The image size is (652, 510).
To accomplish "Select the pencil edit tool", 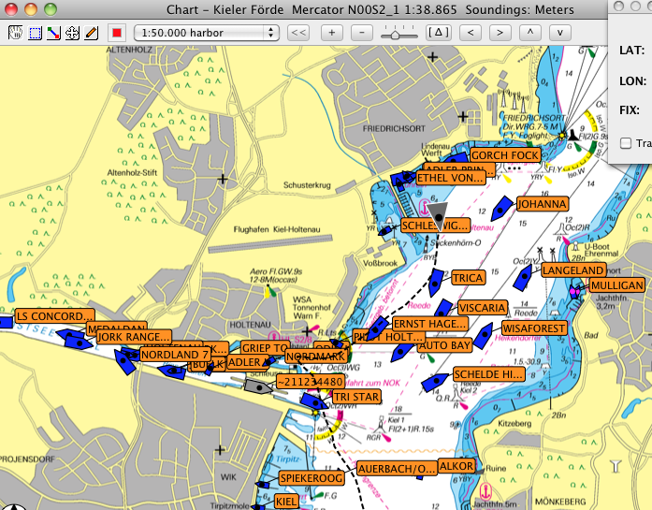I will pos(91,33).
